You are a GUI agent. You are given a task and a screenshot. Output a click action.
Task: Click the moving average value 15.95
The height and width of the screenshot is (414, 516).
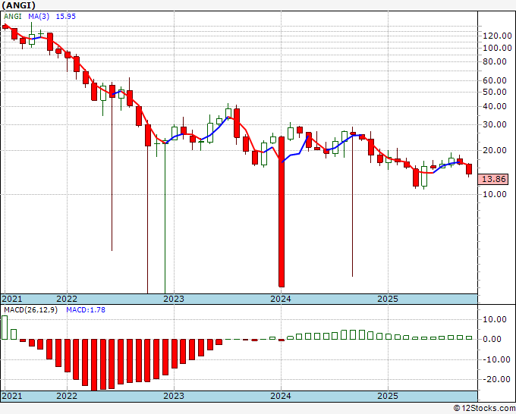coord(66,17)
